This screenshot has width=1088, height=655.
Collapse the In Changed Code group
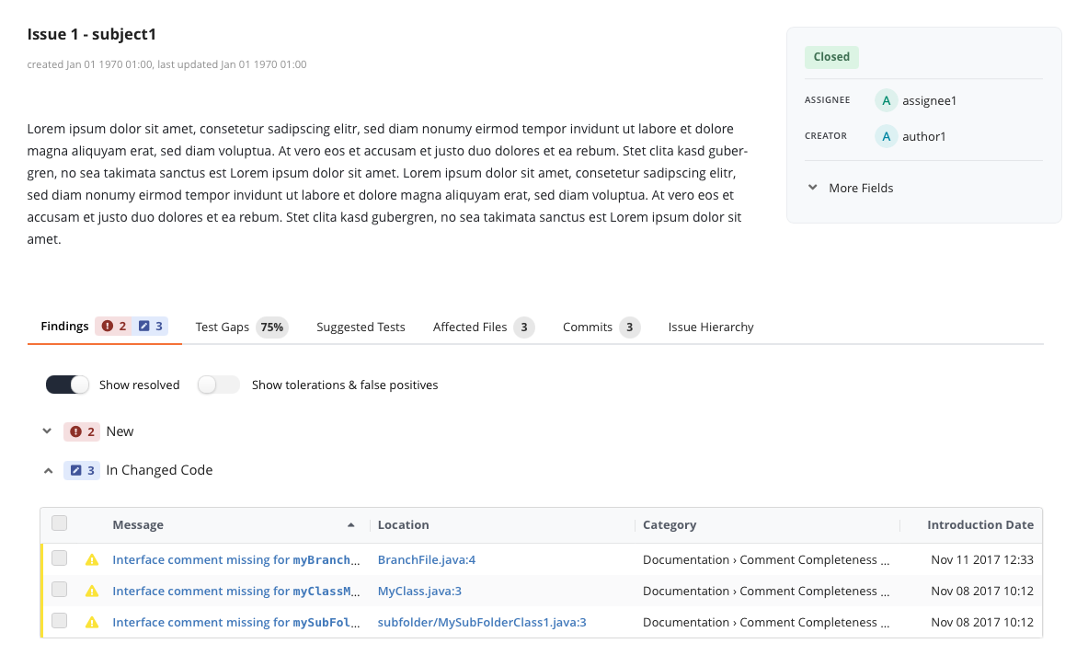coord(48,470)
